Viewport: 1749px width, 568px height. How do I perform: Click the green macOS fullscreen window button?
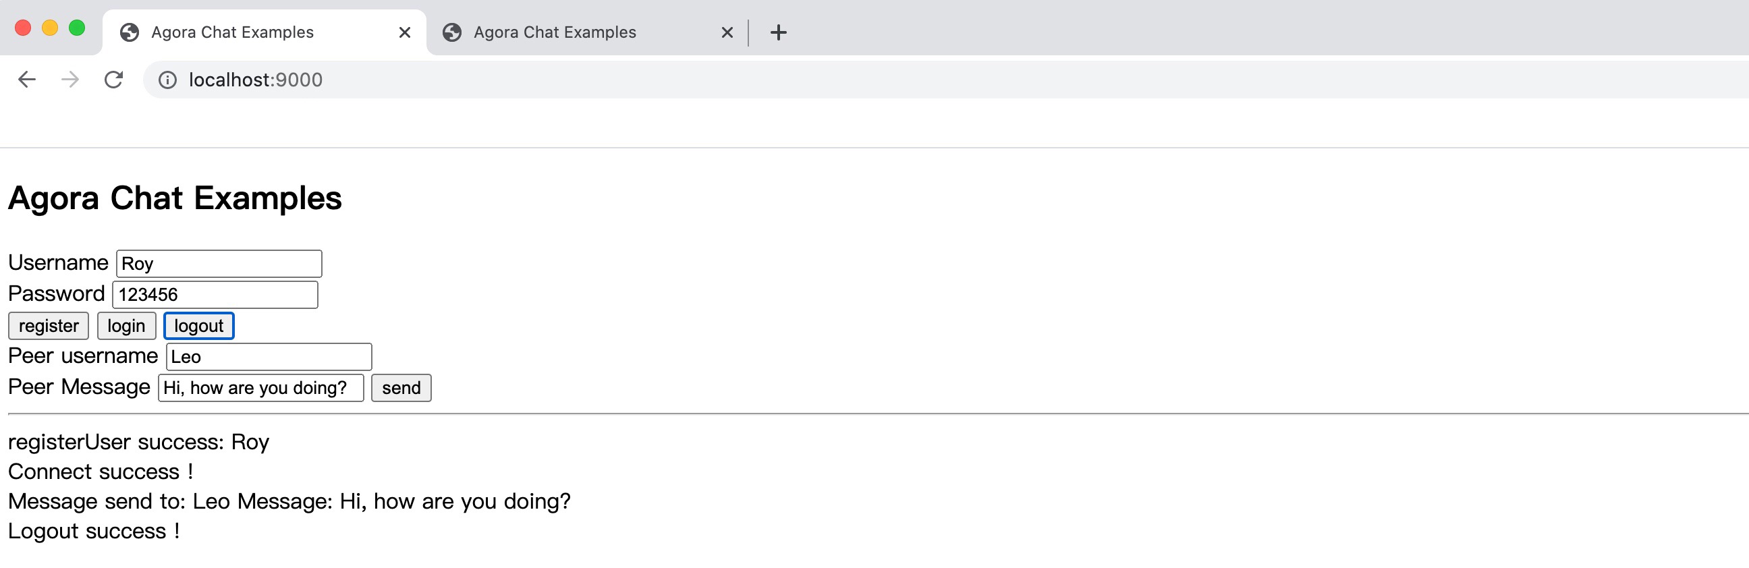tap(77, 28)
